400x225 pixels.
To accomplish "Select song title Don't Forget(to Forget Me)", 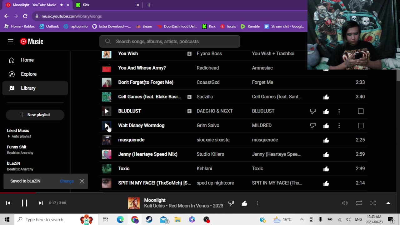I will (x=146, y=82).
